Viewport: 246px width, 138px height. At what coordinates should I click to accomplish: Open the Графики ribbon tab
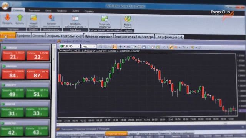click(x=61, y=11)
